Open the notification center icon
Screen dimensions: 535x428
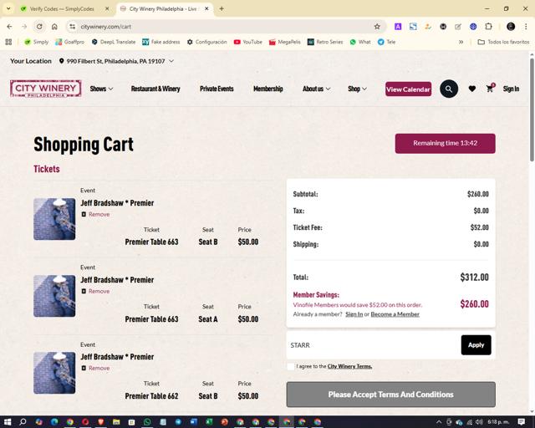pyautogui.click(x=522, y=422)
